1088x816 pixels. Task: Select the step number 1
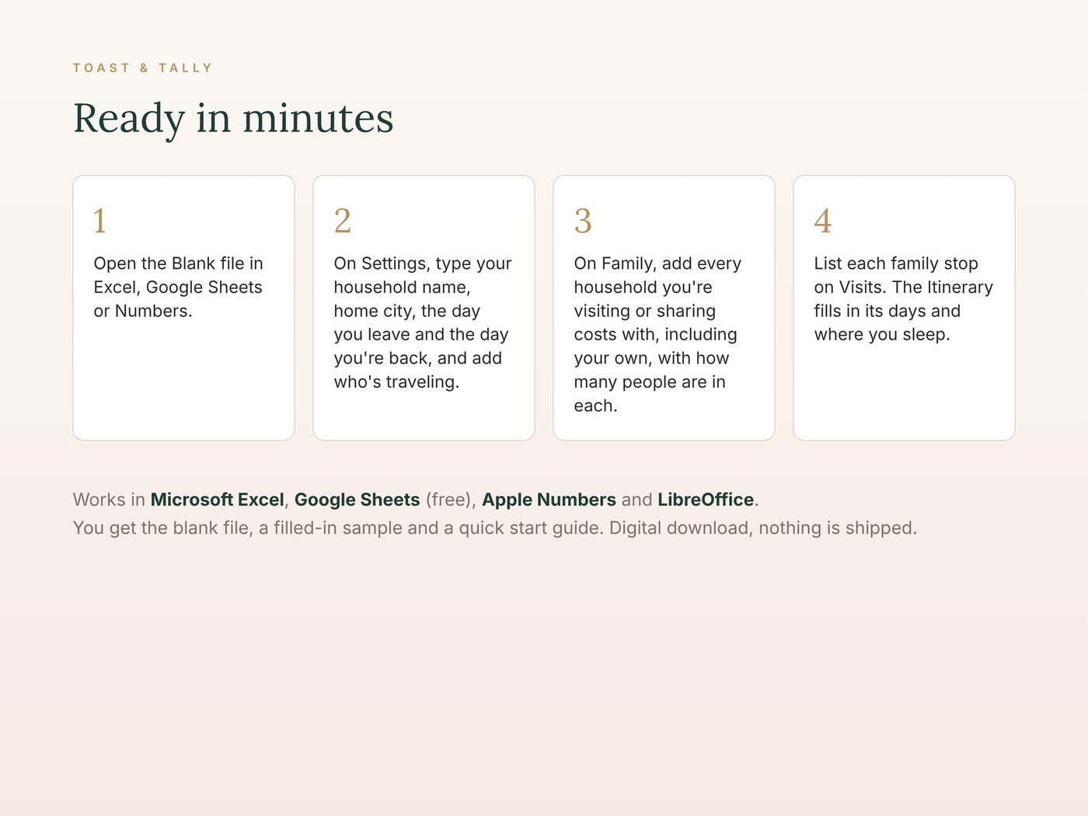point(99,221)
